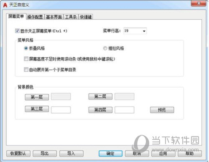
Task: Click the 第二层 color swatch
Action: coord(125,96)
